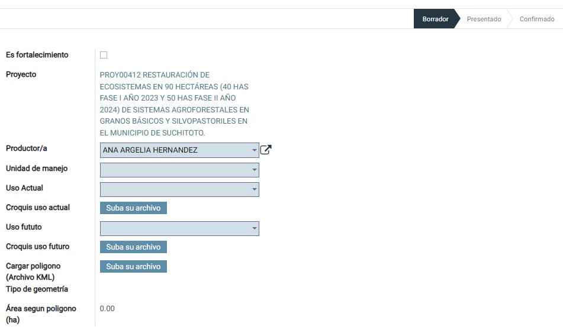Screen dimensions: 563x333
Task: Expand the Uso fututo dropdown arrow
Action: (x=255, y=229)
